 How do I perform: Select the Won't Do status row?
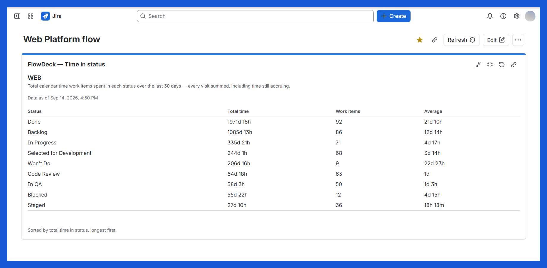pyautogui.click(x=273, y=163)
